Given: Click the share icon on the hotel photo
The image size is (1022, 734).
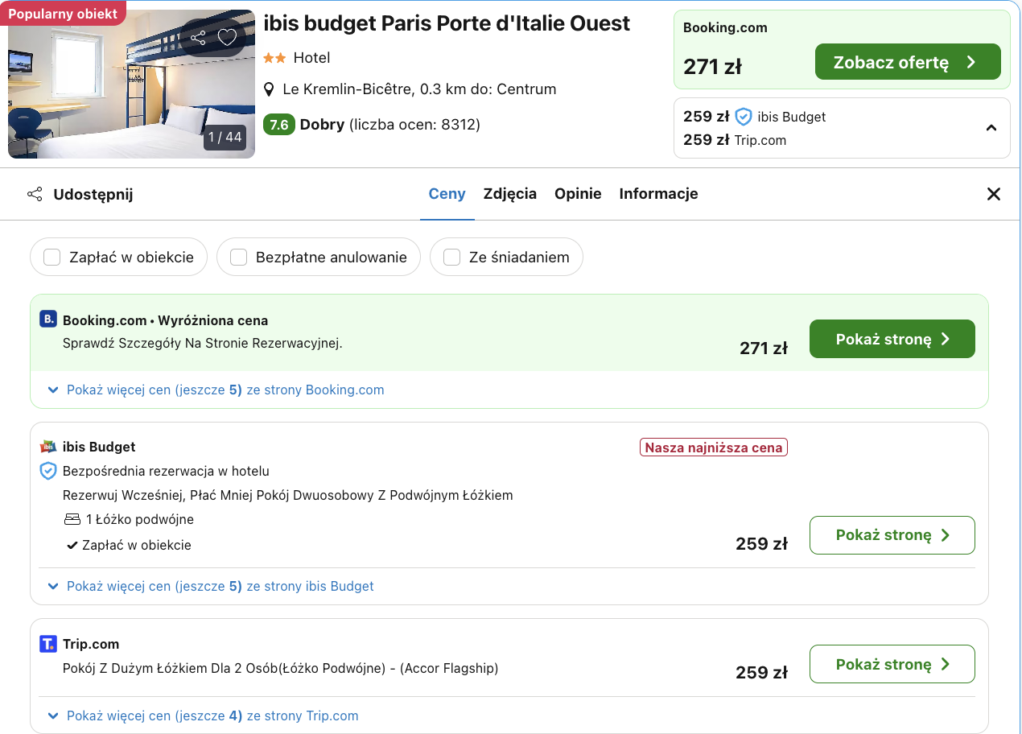Looking at the screenshot, I should (x=197, y=37).
